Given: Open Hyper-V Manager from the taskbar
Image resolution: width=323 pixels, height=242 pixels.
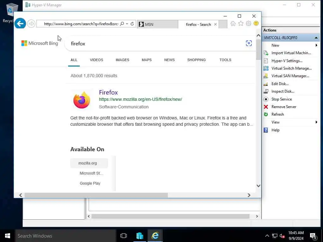Looking at the screenshot, I should [x=140, y=236].
